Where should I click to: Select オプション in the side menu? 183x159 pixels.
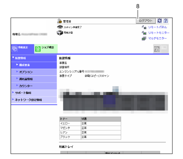coord(34,72)
